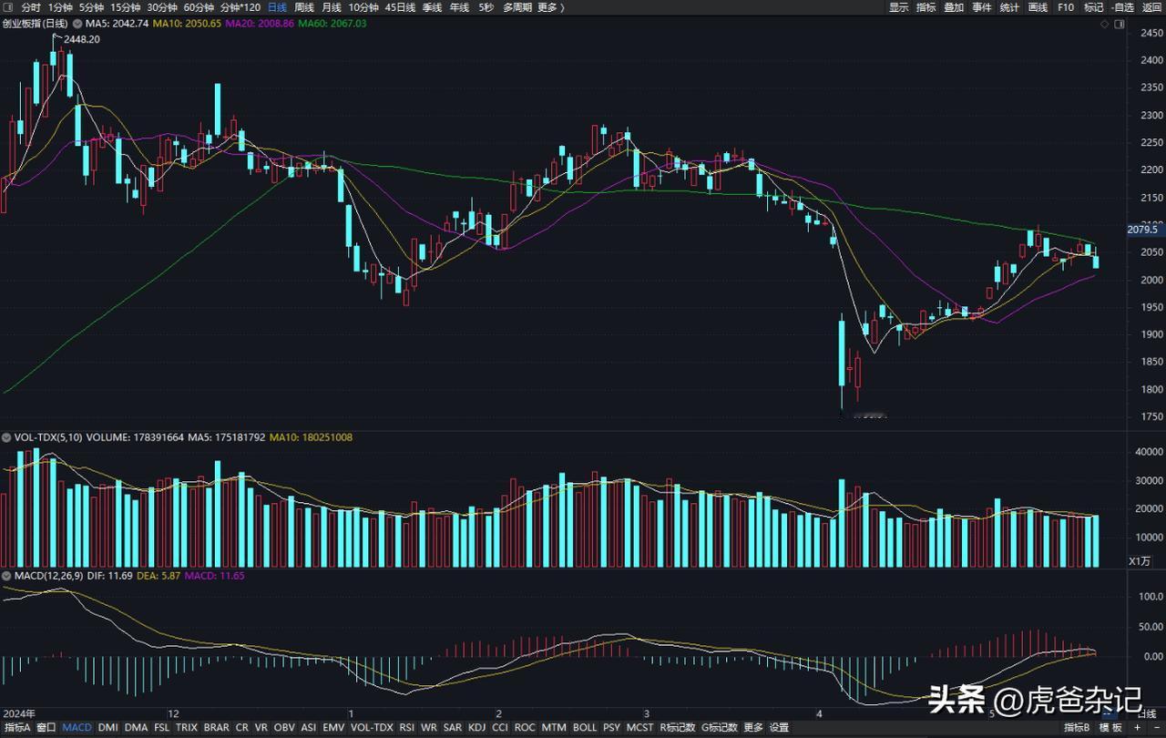Click the -自选 watchlist button
The image size is (1166, 738).
[x=1122, y=7]
